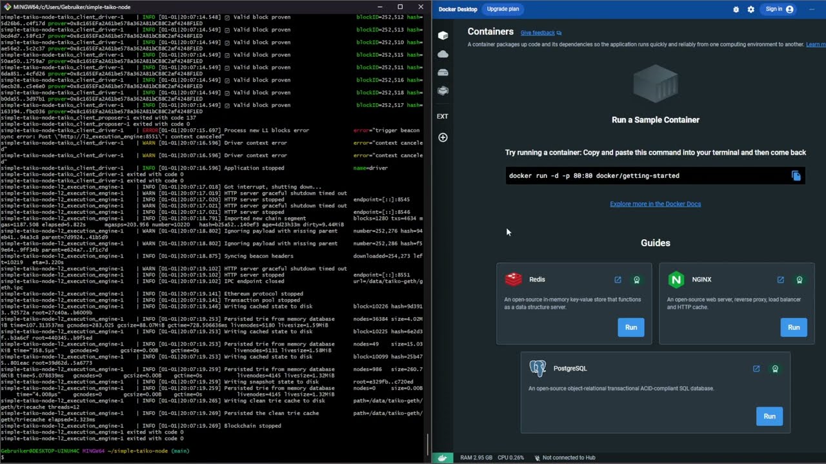826x464 pixels.
Task: Run the PostgreSQL guide
Action: click(769, 416)
